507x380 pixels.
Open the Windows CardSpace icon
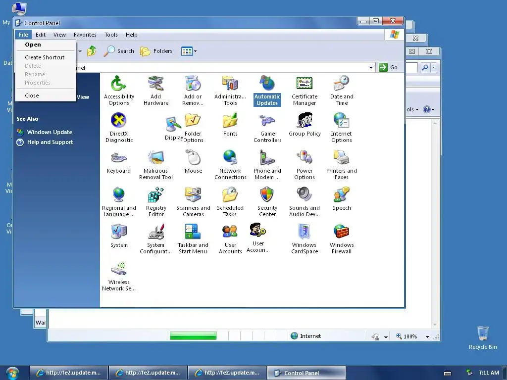304,239
